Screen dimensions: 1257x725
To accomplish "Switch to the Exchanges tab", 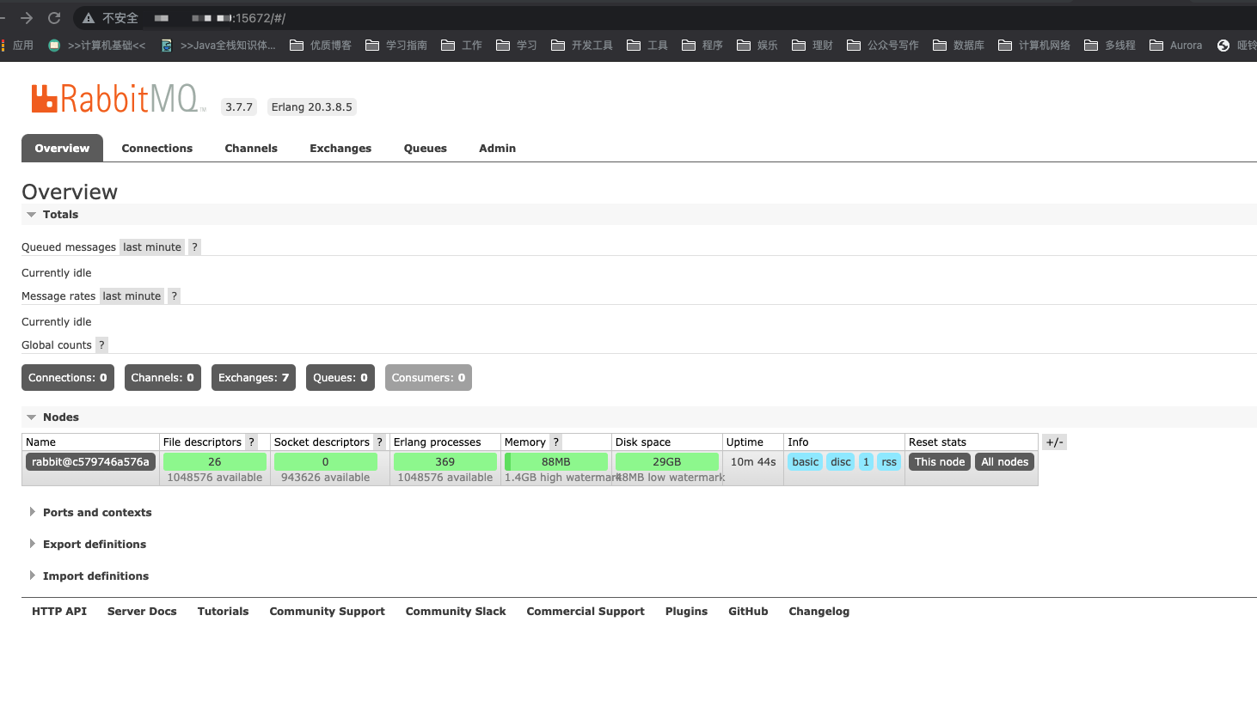I will pyautogui.click(x=340, y=149).
